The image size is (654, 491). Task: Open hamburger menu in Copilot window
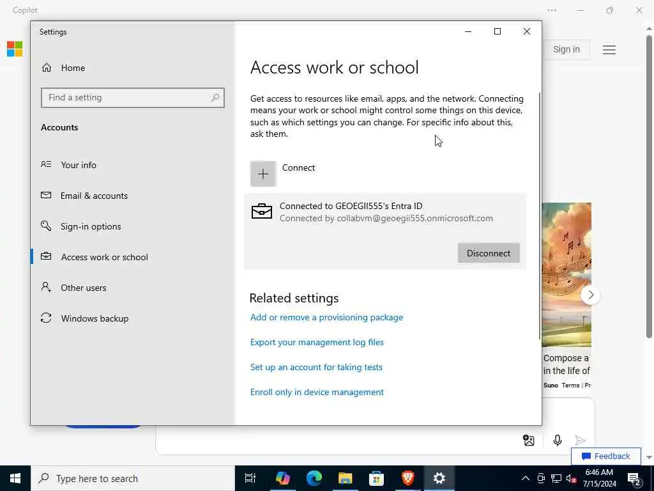(x=609, y=50)
